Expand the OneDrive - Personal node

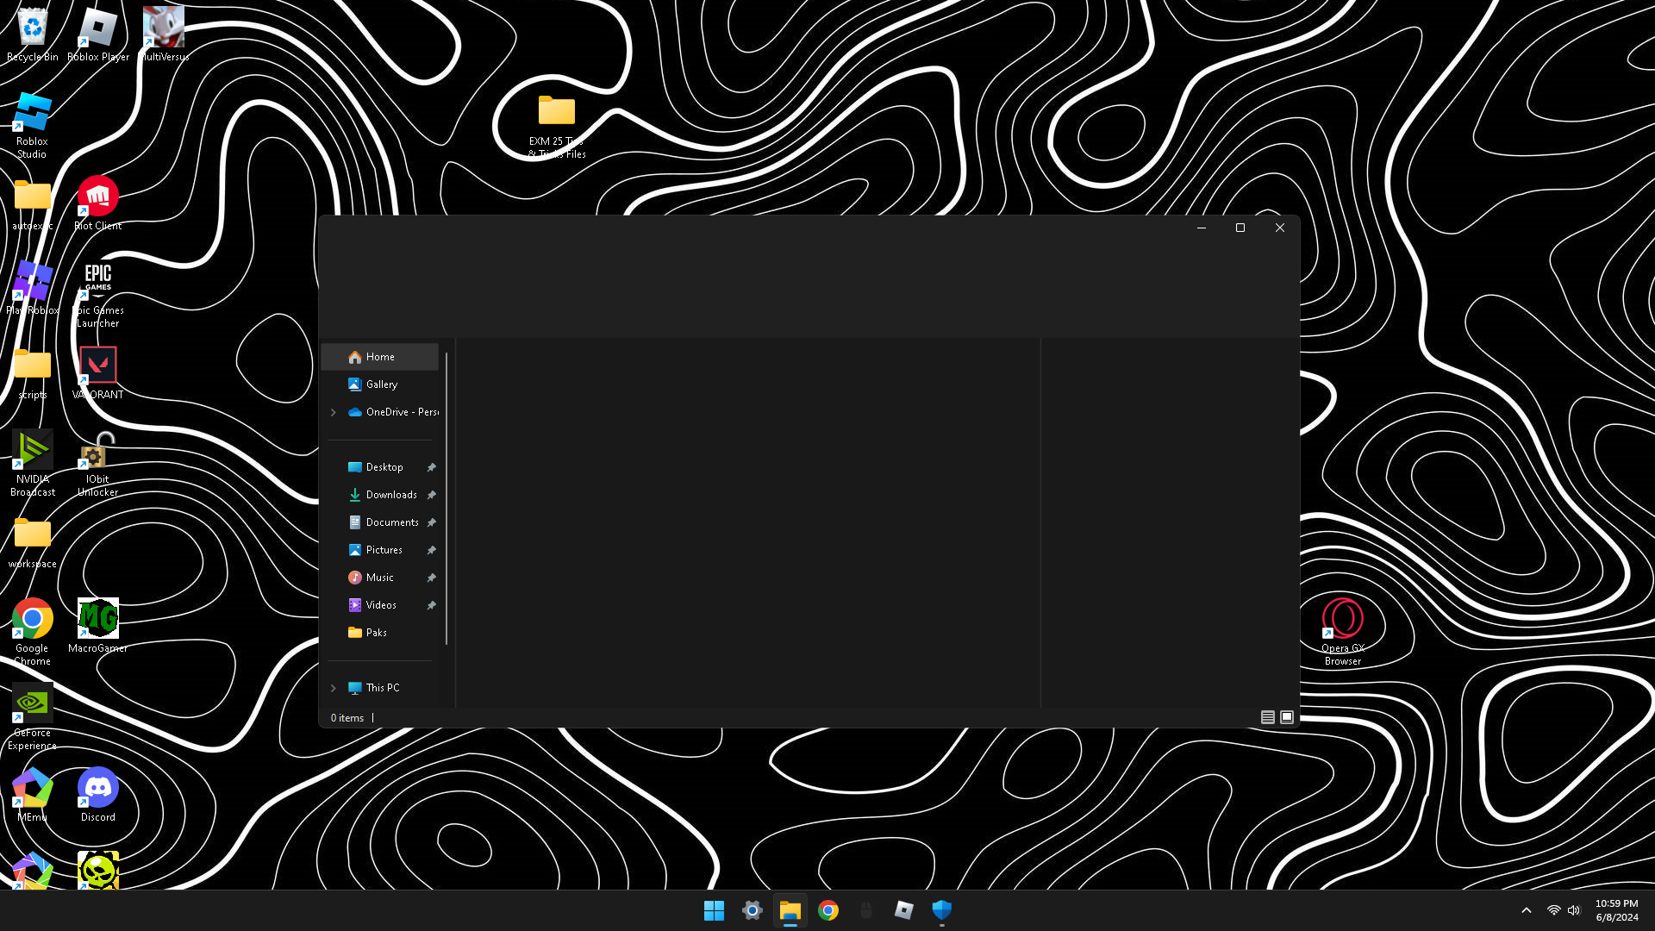click(x=334, y=412)
